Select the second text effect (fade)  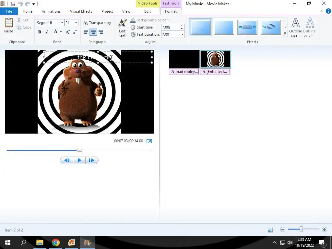click(224, 27)
